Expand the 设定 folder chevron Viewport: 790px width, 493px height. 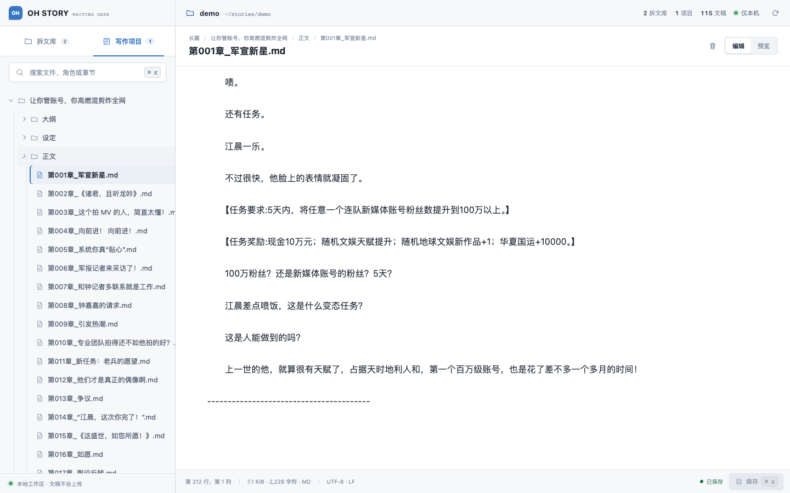(24, 137)
